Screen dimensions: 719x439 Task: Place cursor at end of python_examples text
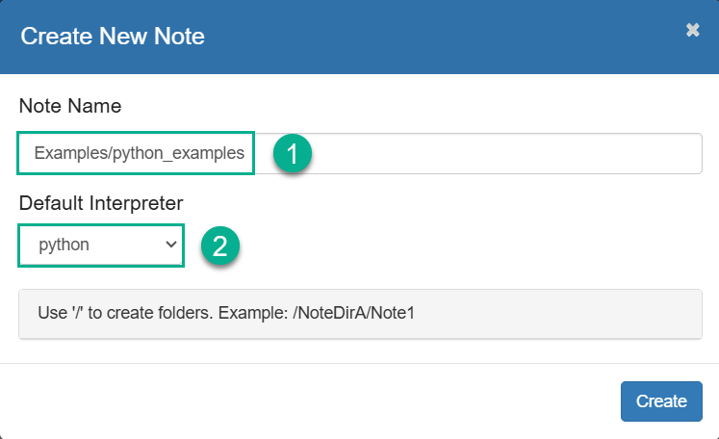244,153
